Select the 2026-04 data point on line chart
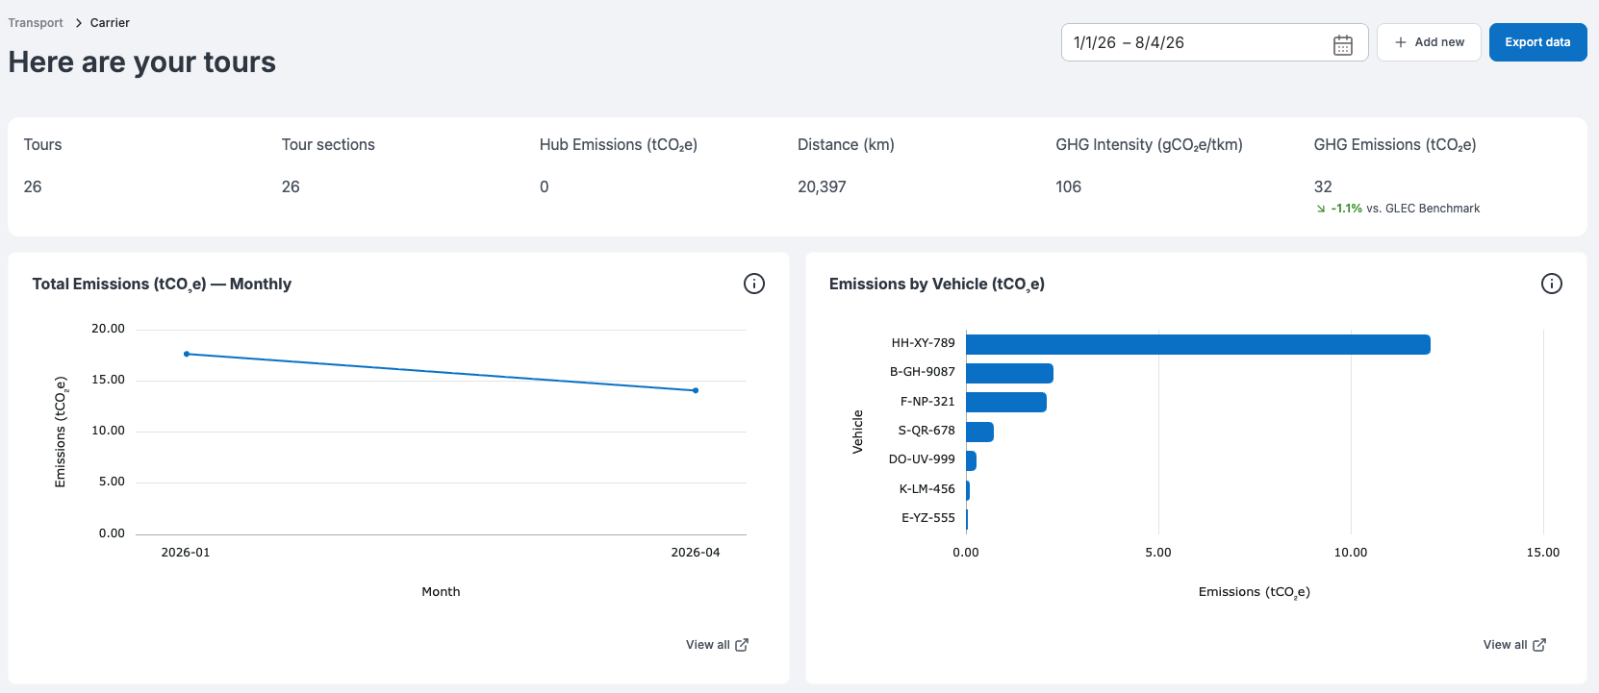 pyautogui.click(x=696, y=390)
